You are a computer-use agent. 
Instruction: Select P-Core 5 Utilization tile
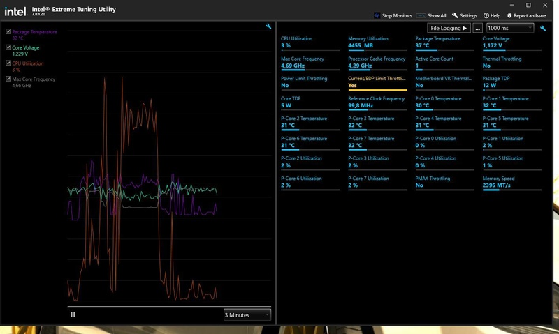pyautogui.click(x=512, y=162)
